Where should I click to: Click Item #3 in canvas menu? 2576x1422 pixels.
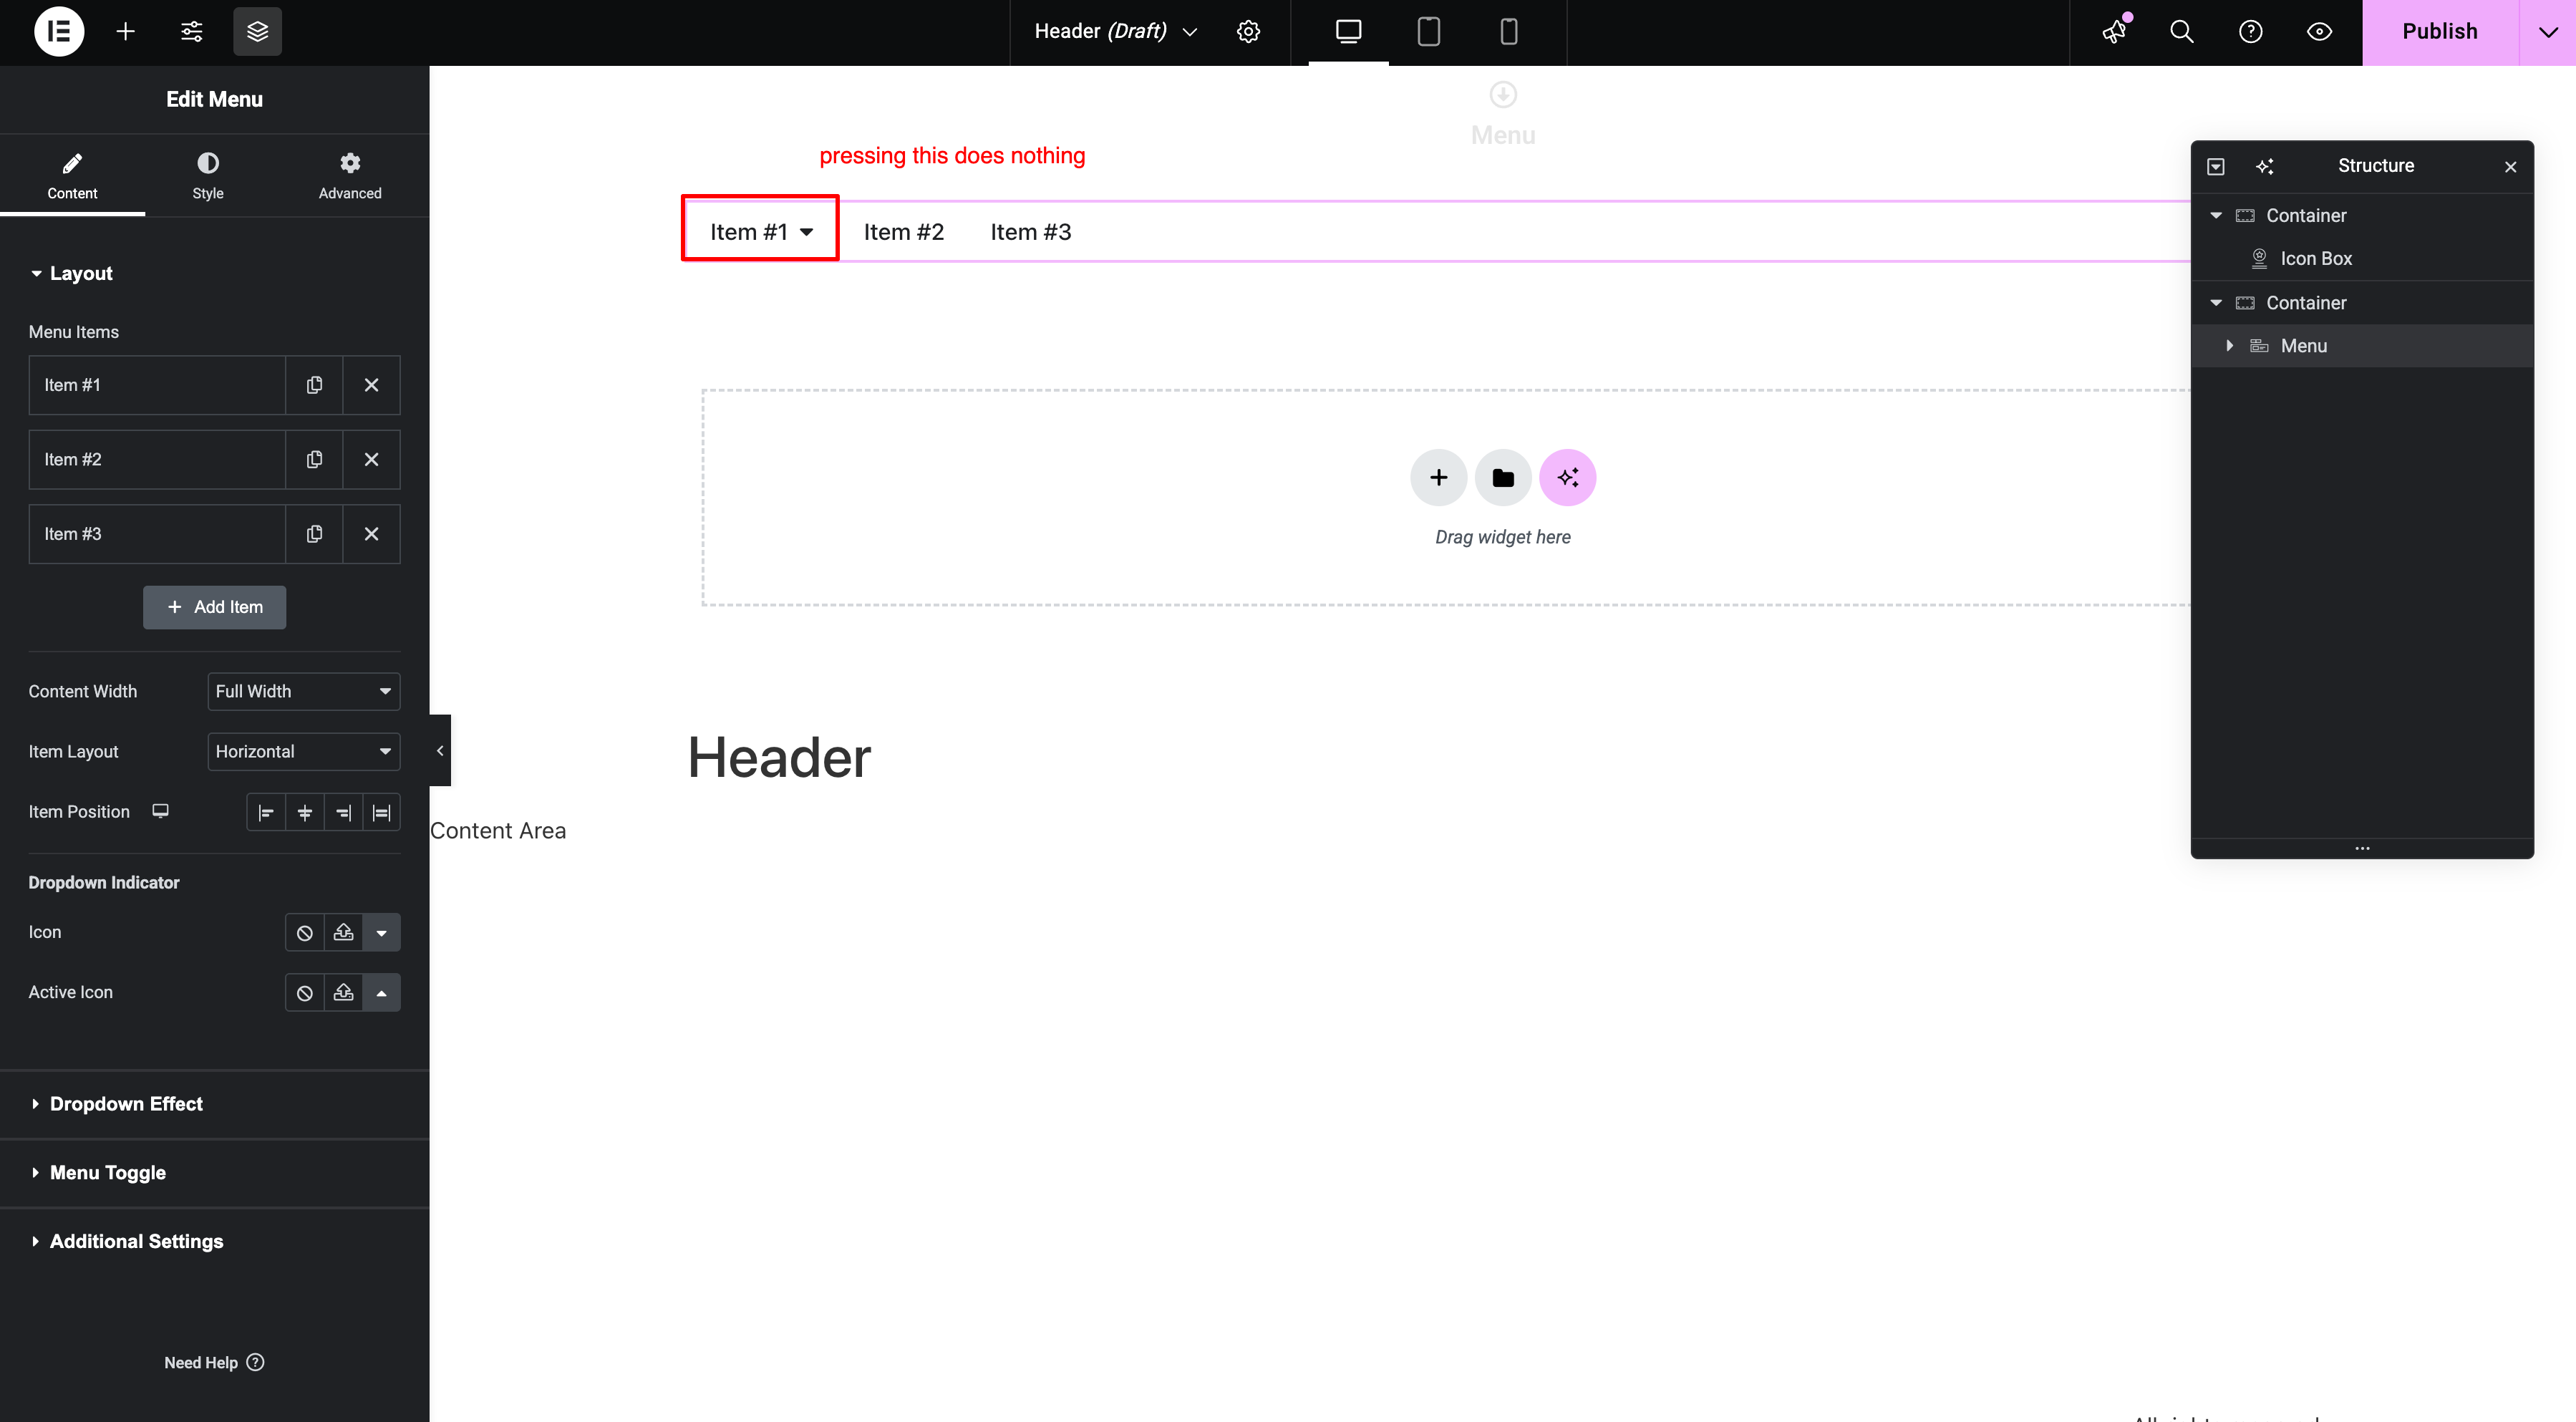(1030, 232)
